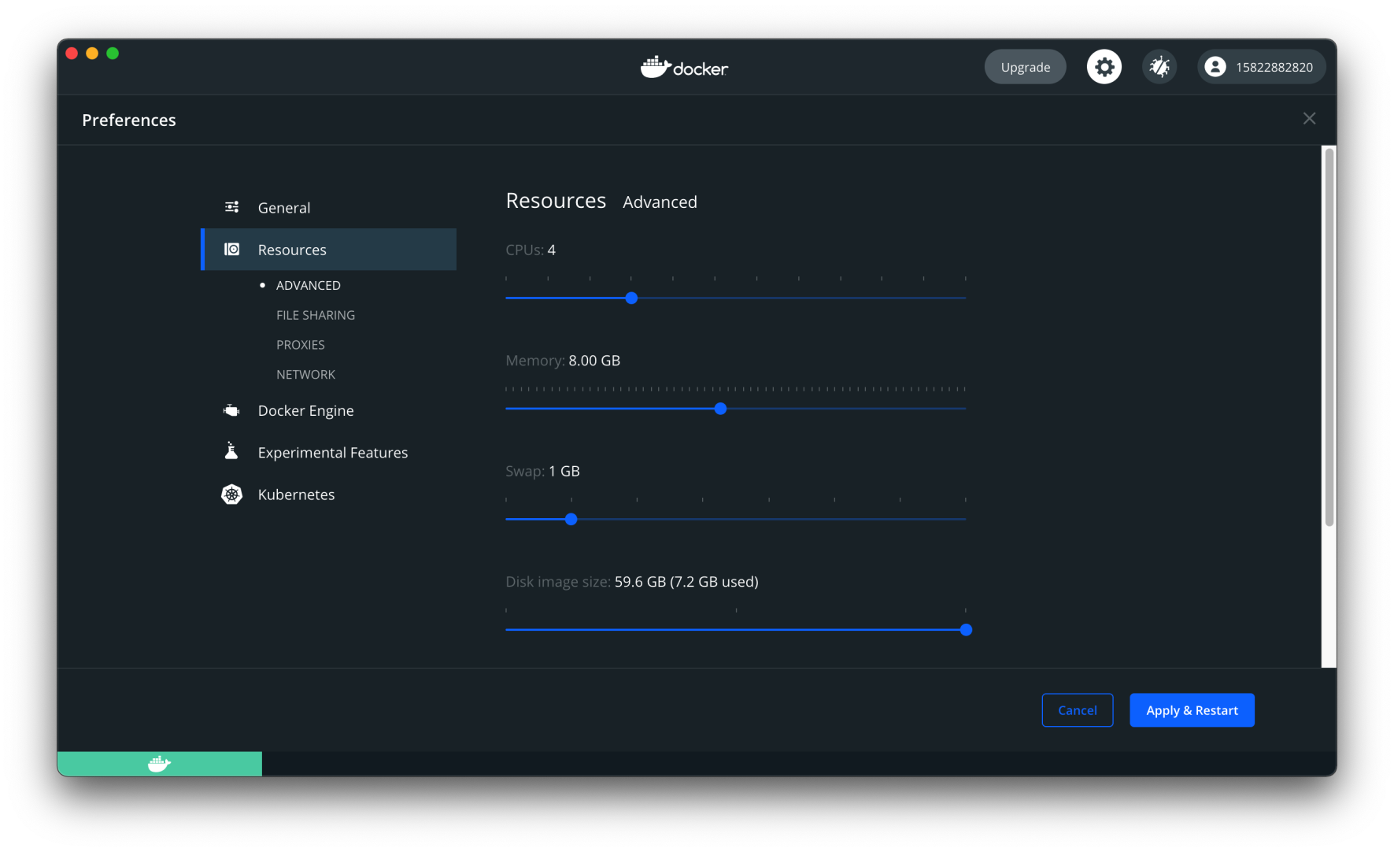Image resolution: width=1394 pixels, height=852 pixels.
Task: Click the General sliders icon
Action: pos(231,207)
